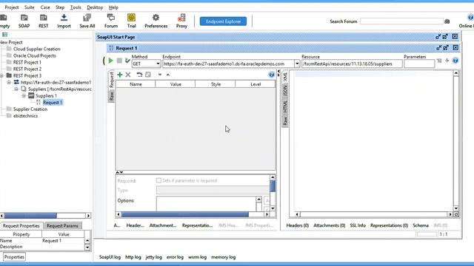Image resolution: width=474 pixels, height=266 pixels.
Task: Open the Project menu
Action: tap(12, 7)
